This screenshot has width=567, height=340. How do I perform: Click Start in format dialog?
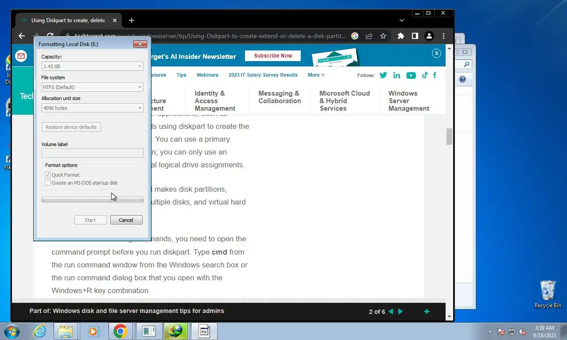[x=90, y=220]
